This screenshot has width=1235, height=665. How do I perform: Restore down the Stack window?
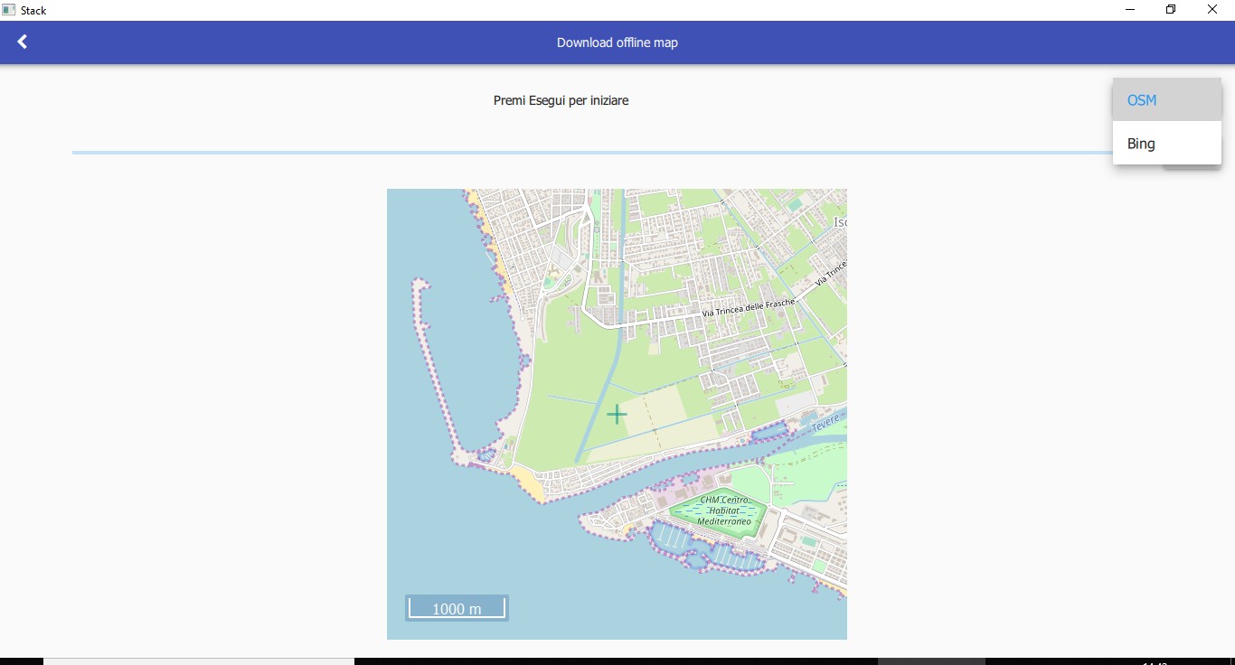pyautogui.click(x=1171, y=10)
